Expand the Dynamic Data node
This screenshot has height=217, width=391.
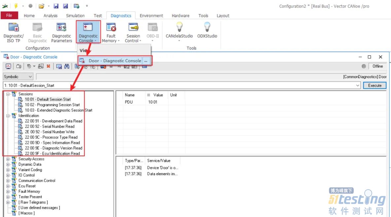click(8, 164)
